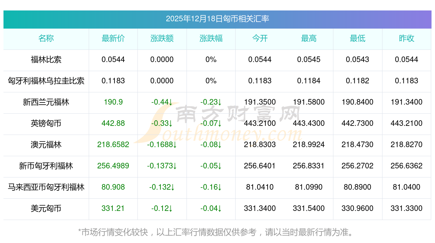Screen dimensions: 435x243
Task: Click change amount -0.33↓
Action: click(x=162, y=123)
